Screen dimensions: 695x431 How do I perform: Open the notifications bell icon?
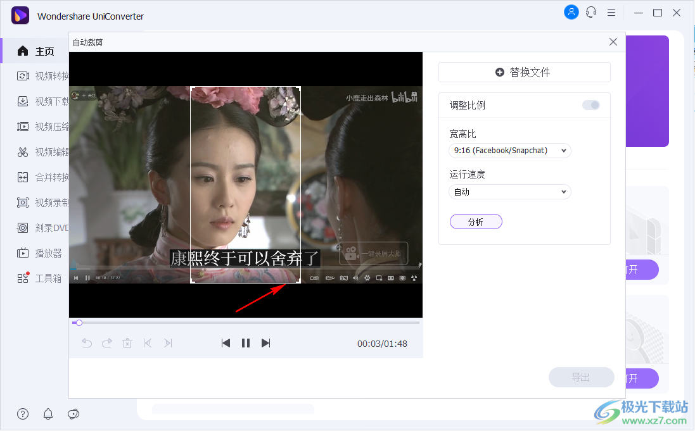pyautogui.click(x=48, y=414)
